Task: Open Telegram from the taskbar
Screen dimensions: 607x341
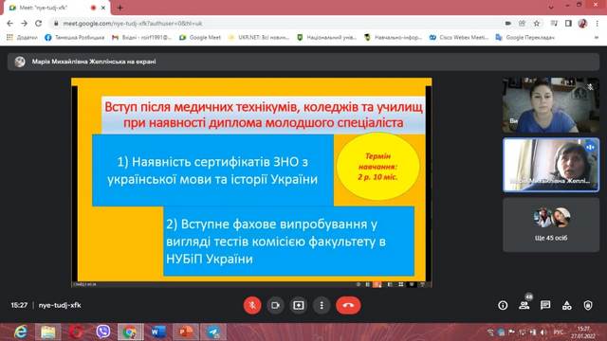Action: coord(213,332)
